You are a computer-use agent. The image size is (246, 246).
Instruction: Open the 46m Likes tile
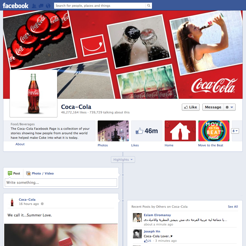click(x=147, y=131)
